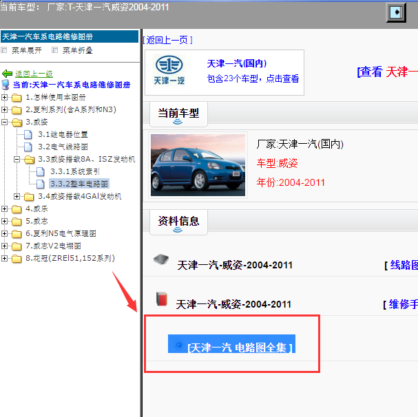Open the 当前车型 tab
The width and height of the screenshot is (418, 417).
[178, 114]
